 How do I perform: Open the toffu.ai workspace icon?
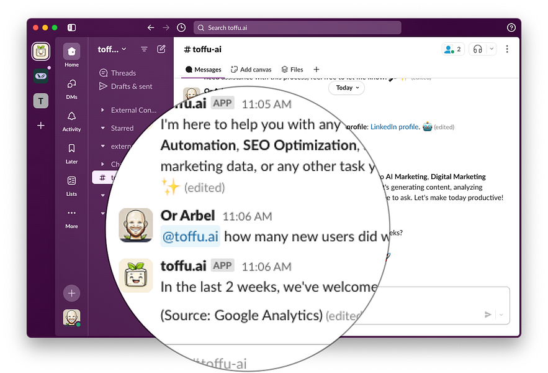(41, 52)
